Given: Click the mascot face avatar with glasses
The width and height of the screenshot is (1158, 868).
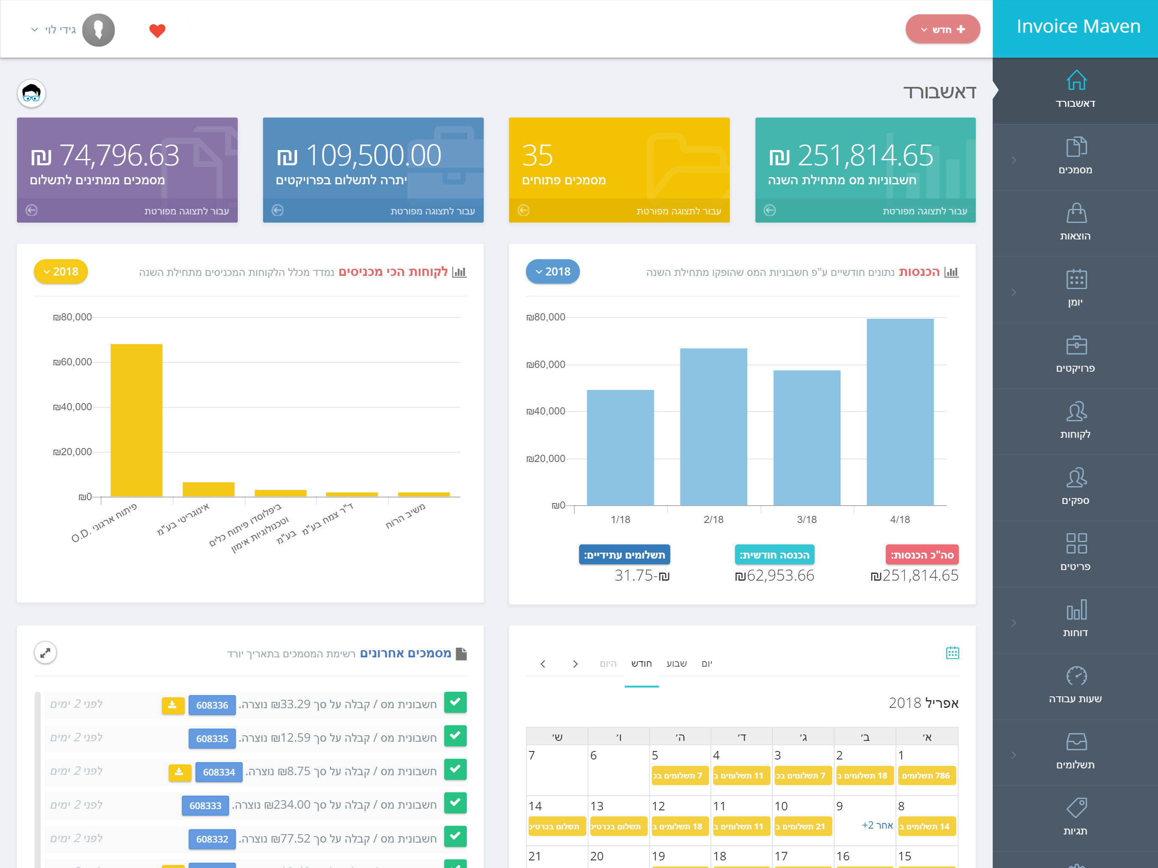Looking at the screenshot, I should (x=31, y=94).
